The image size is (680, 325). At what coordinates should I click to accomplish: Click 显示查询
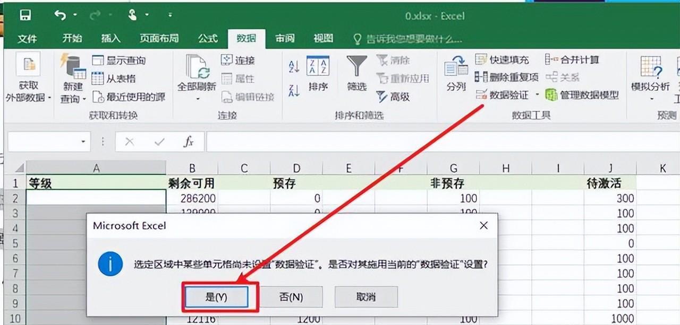[118, 60]
